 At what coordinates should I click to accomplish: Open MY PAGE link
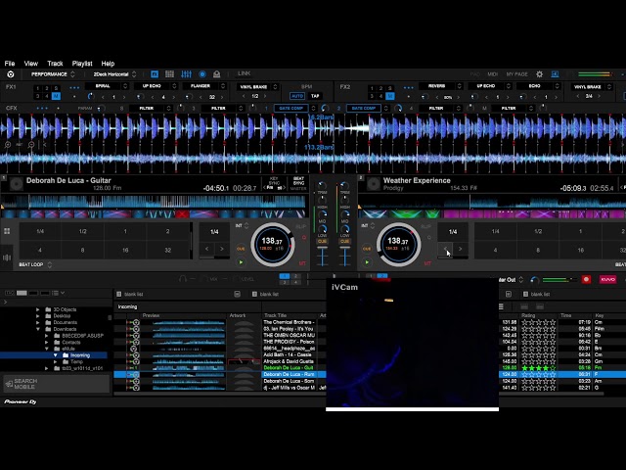517,74
